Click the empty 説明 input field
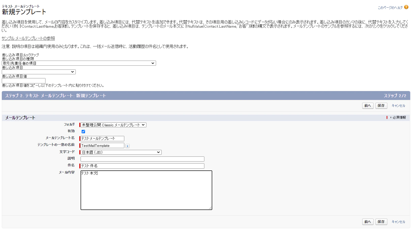The height and width of the screenshot is (229, 411). pos(142,159)
